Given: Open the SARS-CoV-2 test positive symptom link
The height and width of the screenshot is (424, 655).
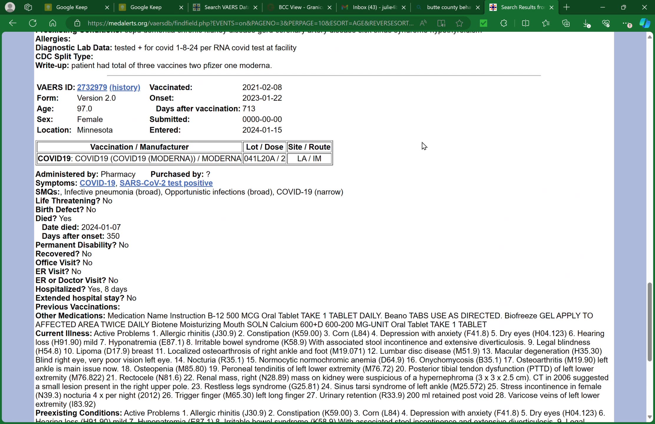Looking at the screenshot, I should (166, 183).
